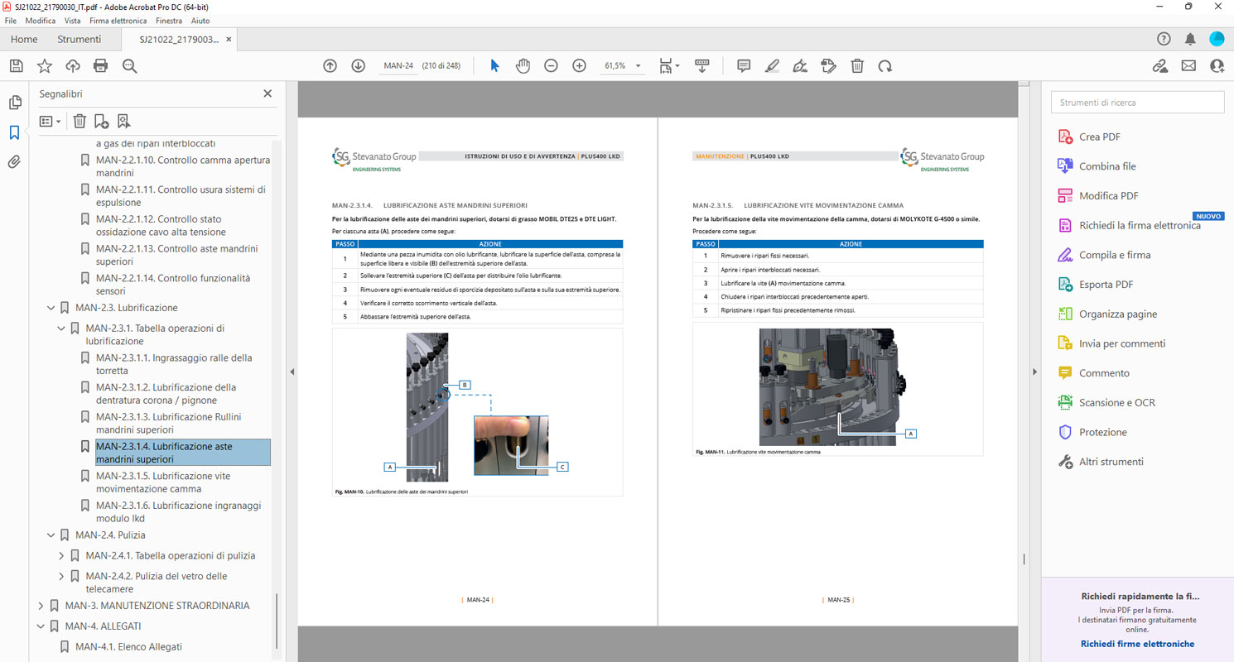Screen dimensions: 1234x662
Task: Click the Print file icon
Action: click(x=101, y=66)
